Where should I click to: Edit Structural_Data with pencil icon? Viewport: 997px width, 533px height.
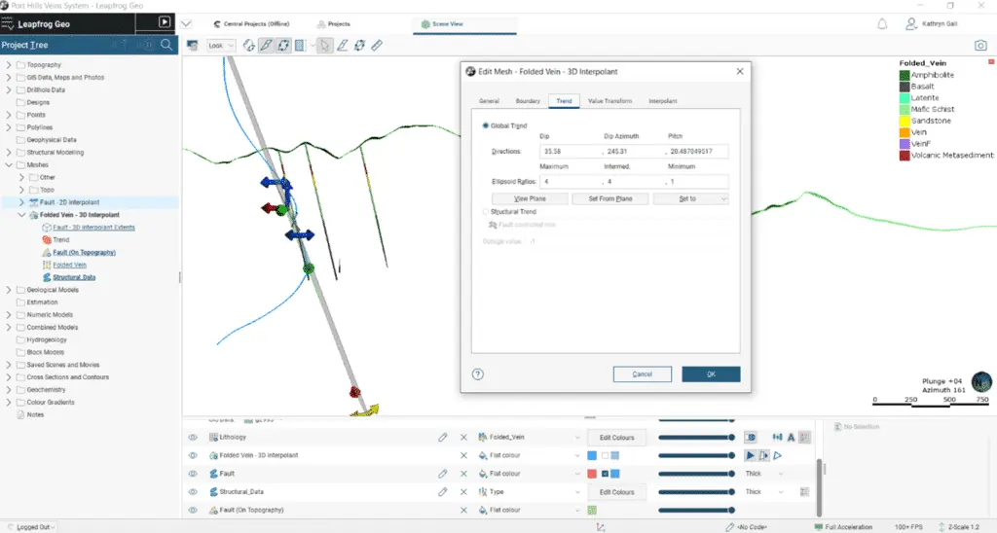pyautogui.click(x=443, y=492)
